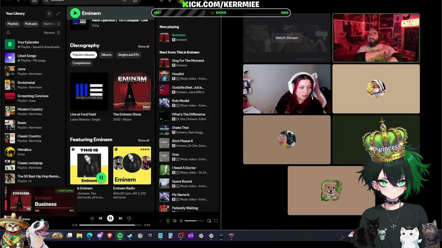
Task: Select Shake That in the queue
Action: click(x=188, y=130)
